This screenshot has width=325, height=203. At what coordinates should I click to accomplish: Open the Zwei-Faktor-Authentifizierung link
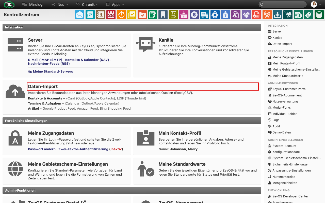pos(83,149)
